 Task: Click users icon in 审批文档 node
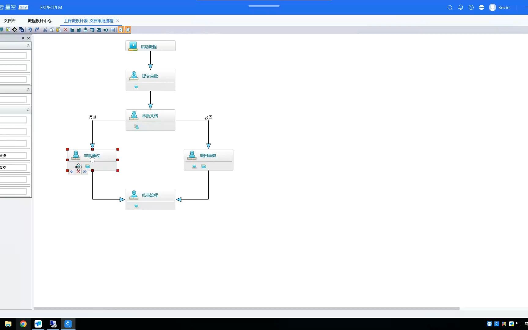[136, 127]
